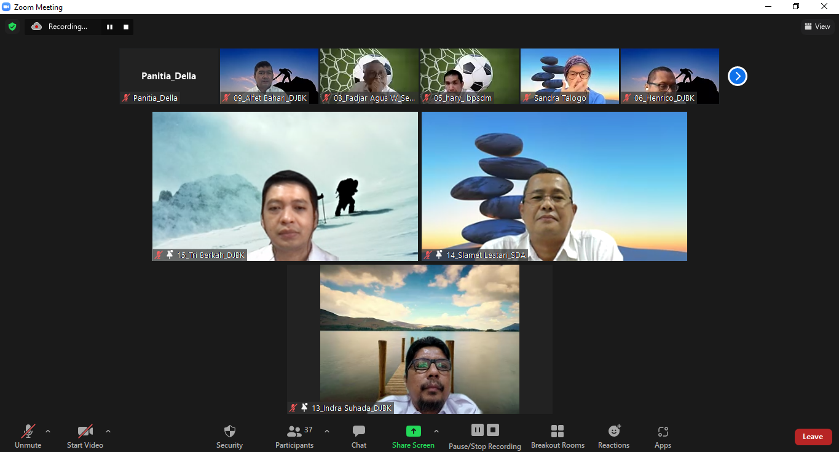
Task: Click muted mic icon on 13_Indra Suhada_DJBK
Action: (293, 408)
